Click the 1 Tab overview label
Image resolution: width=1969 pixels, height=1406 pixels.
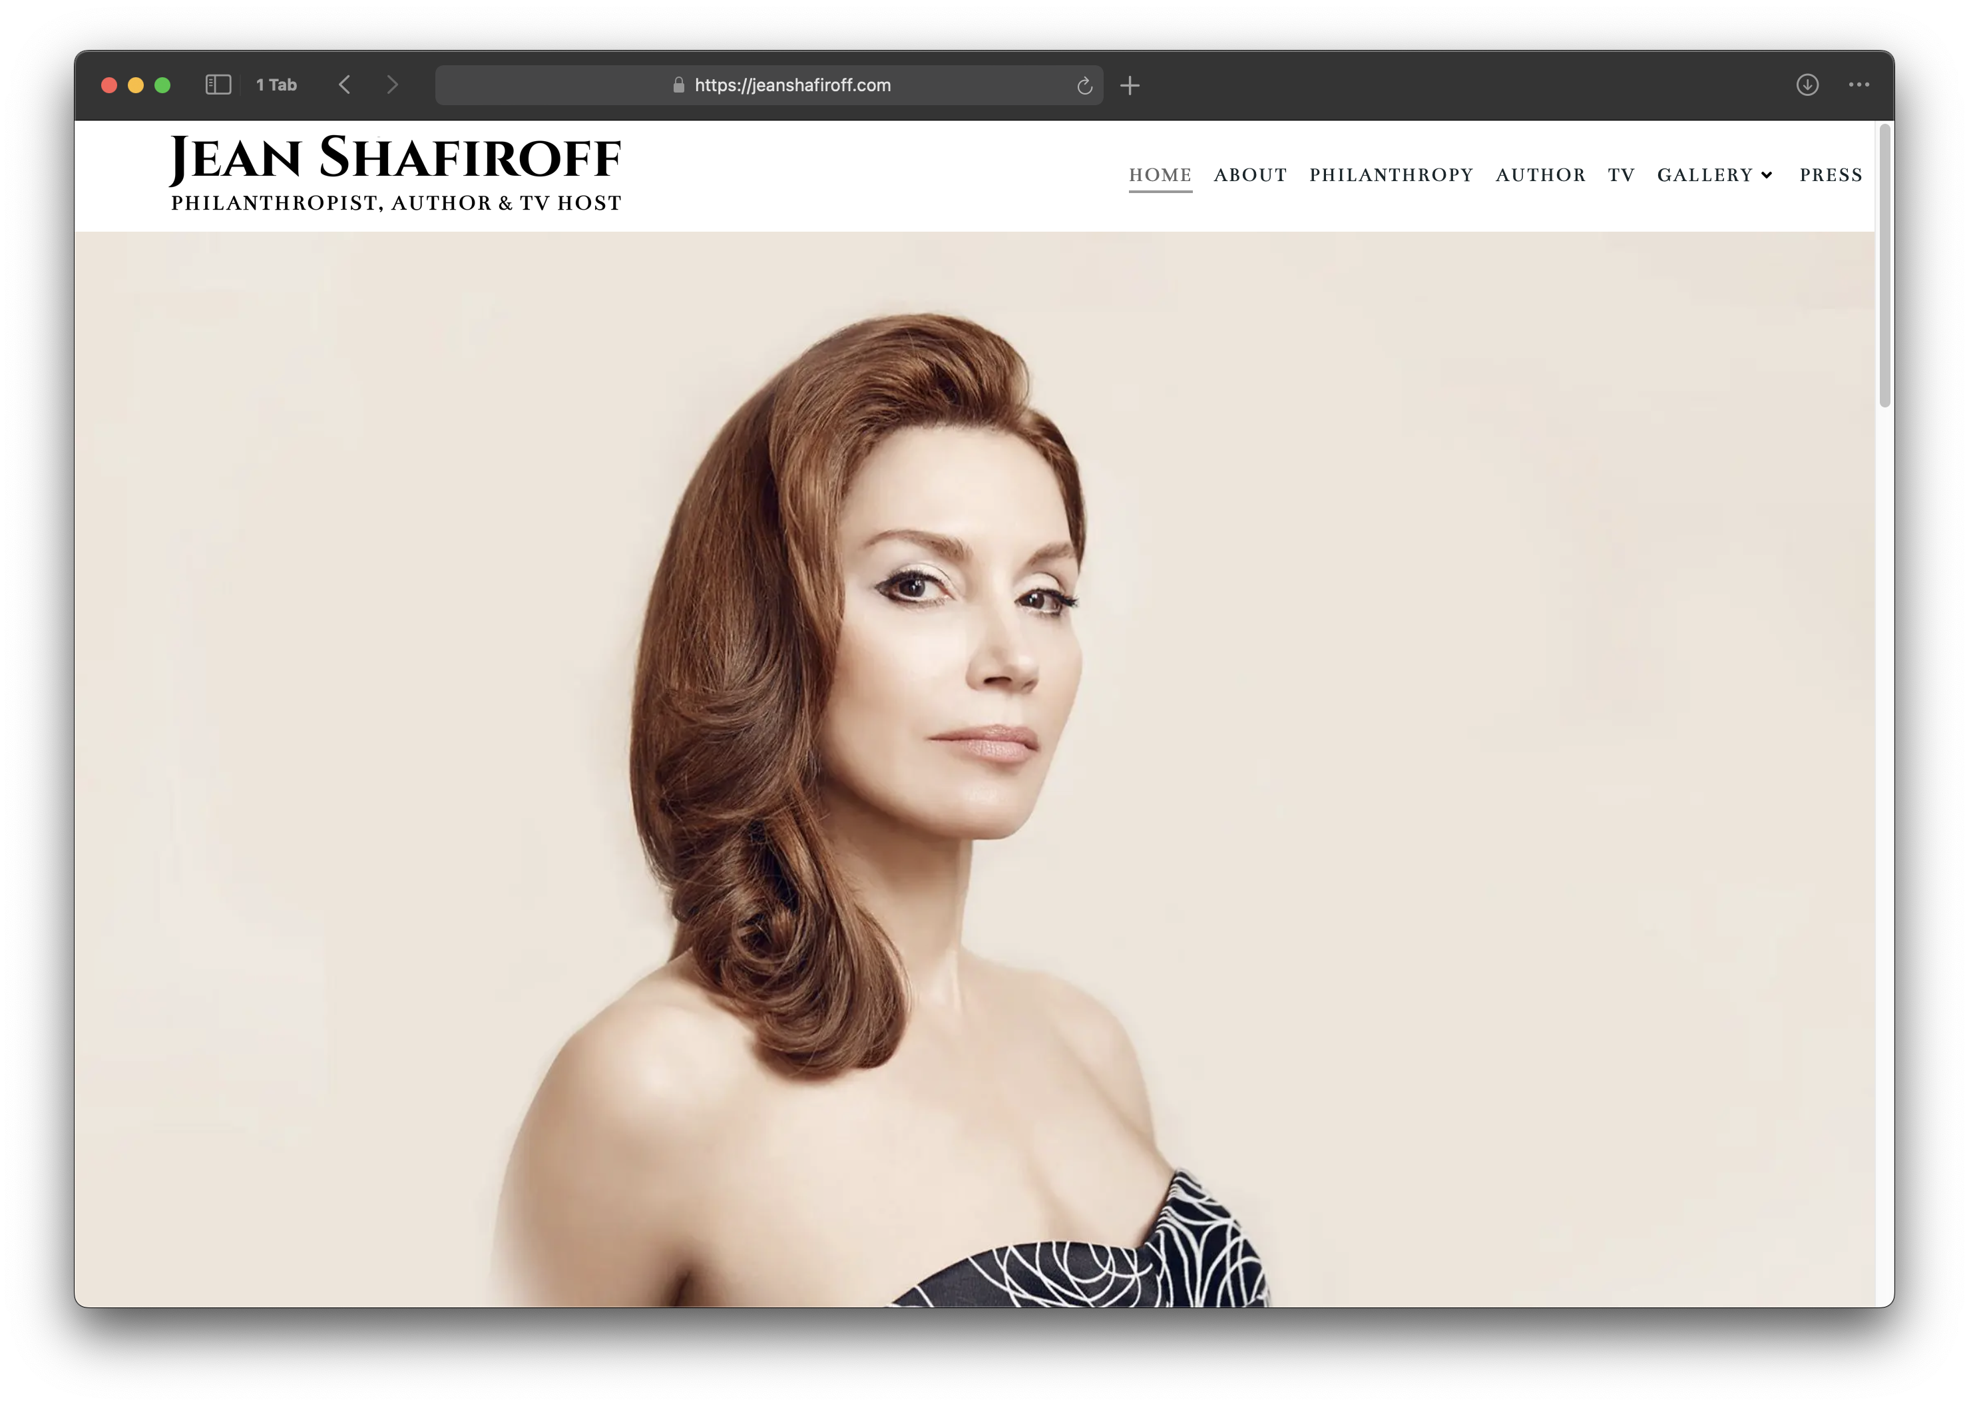276,85
